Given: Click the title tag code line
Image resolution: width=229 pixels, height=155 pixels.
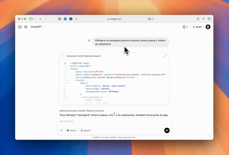Looking at the screenshot, I should 105,77.
